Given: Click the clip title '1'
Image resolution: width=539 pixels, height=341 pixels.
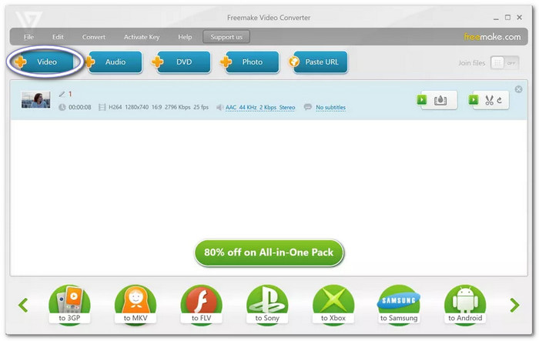Looking at the screenshot, I should pos(70,94).
